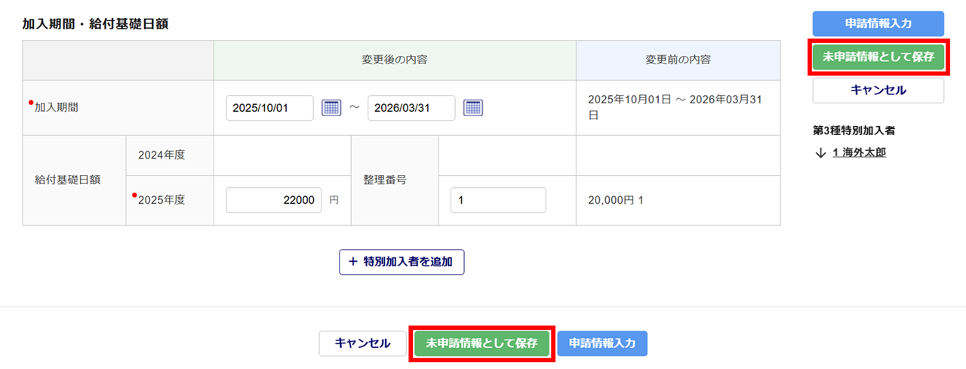Click down arrow icon beside 海外太郎
Image resolution: width=966 pixels, height=369 pixels.
coord(821,153)
